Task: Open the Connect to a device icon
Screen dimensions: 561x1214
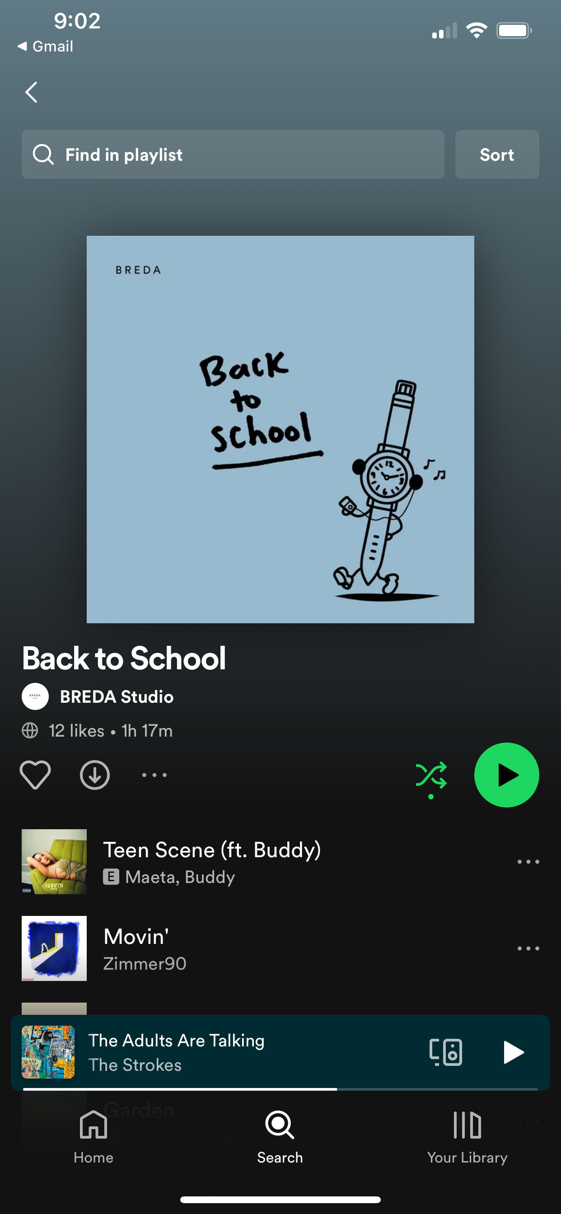Action: [x=445, y=1052]
